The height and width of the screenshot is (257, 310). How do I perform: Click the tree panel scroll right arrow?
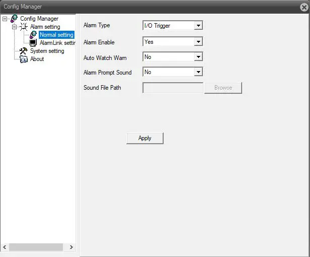point(71,247)
